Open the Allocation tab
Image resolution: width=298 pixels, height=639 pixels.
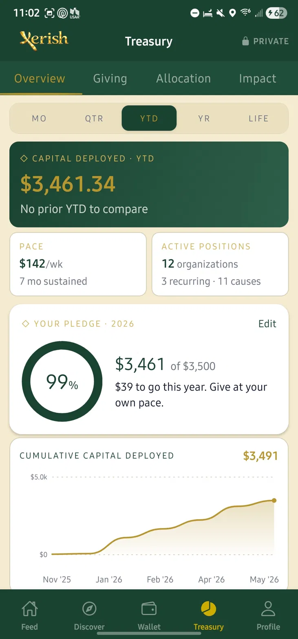coord(183,78)
